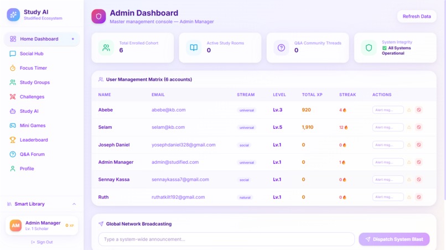Click email sennaykassa7@gmail.com

pos(180,179)
